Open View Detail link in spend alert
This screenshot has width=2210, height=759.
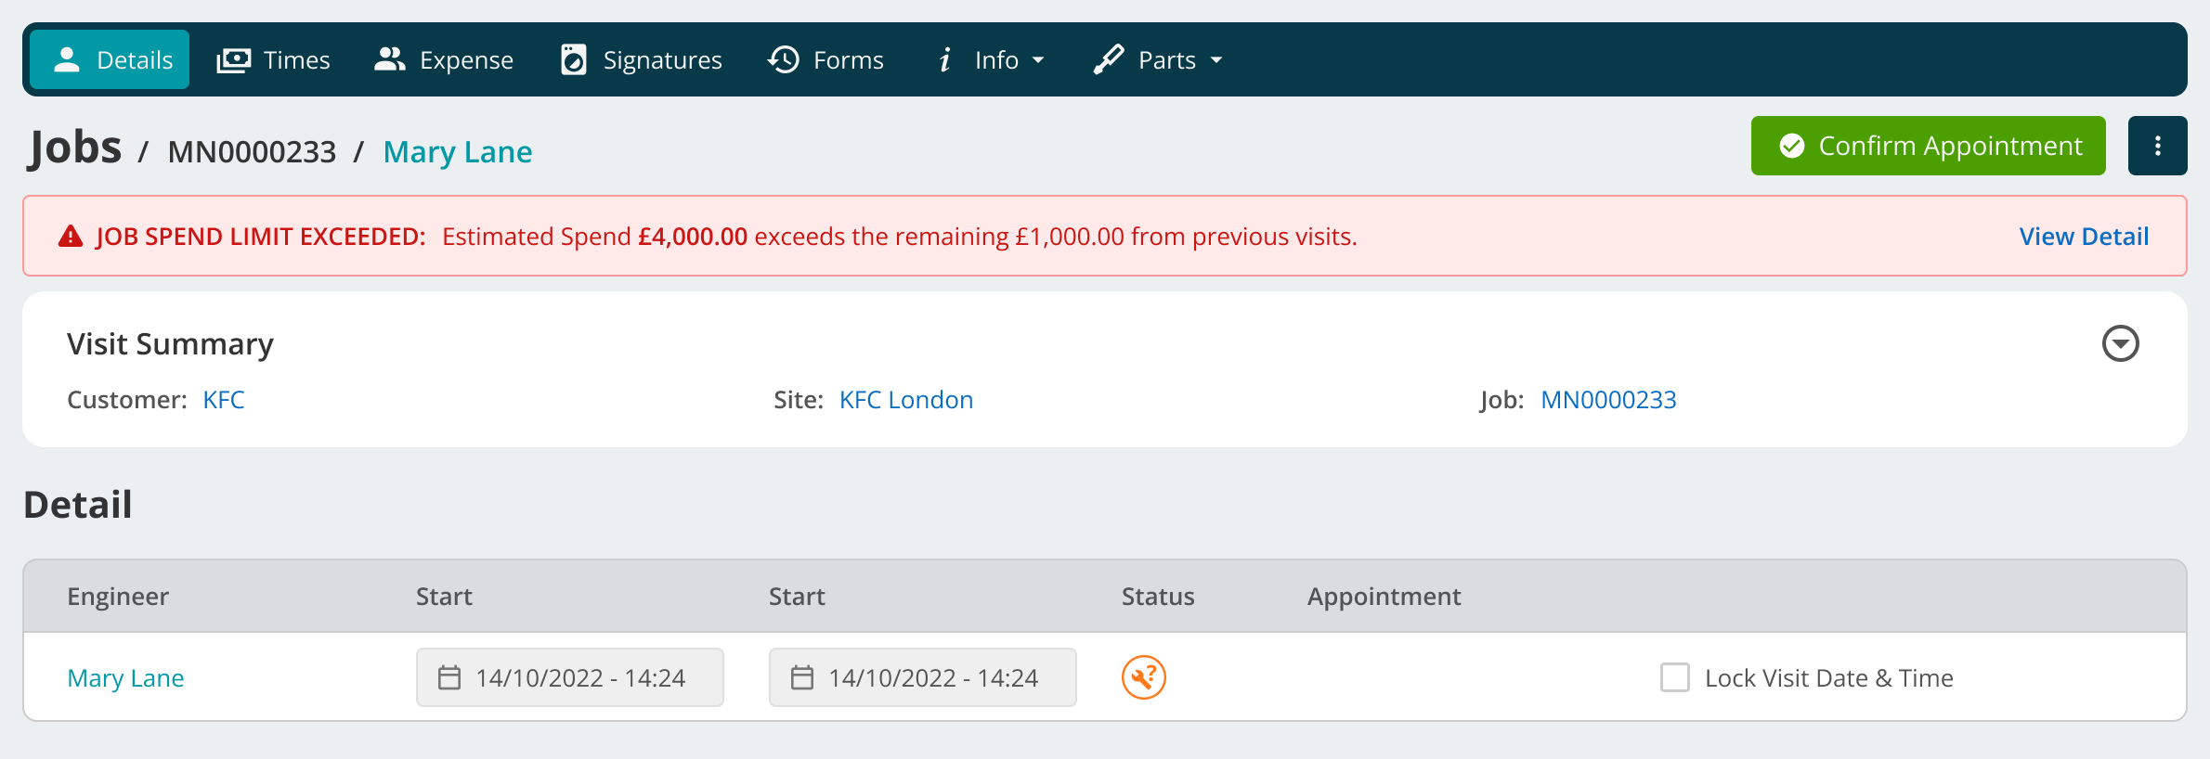(x=2084, y=237)
